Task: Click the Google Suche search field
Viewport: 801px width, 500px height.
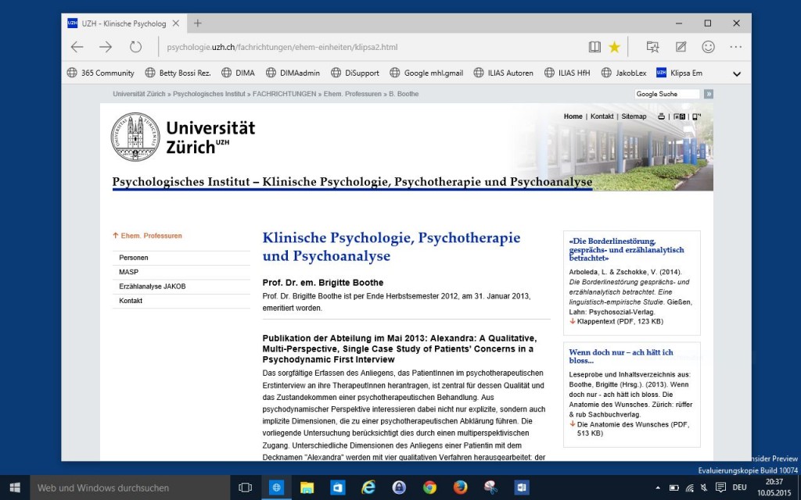Action: click(667, 94)
